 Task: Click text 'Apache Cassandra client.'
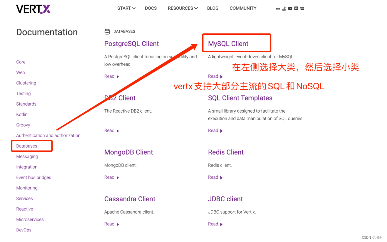click(x=129, y=212)
